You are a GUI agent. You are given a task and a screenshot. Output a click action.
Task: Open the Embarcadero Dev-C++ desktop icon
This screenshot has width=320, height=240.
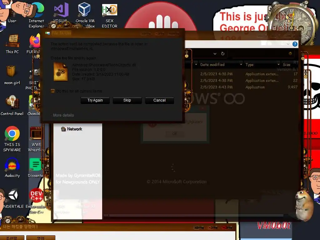(36, 201)
